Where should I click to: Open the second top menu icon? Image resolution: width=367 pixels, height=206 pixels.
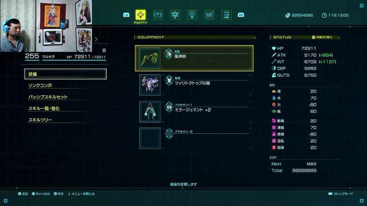(x=158, y=15)
